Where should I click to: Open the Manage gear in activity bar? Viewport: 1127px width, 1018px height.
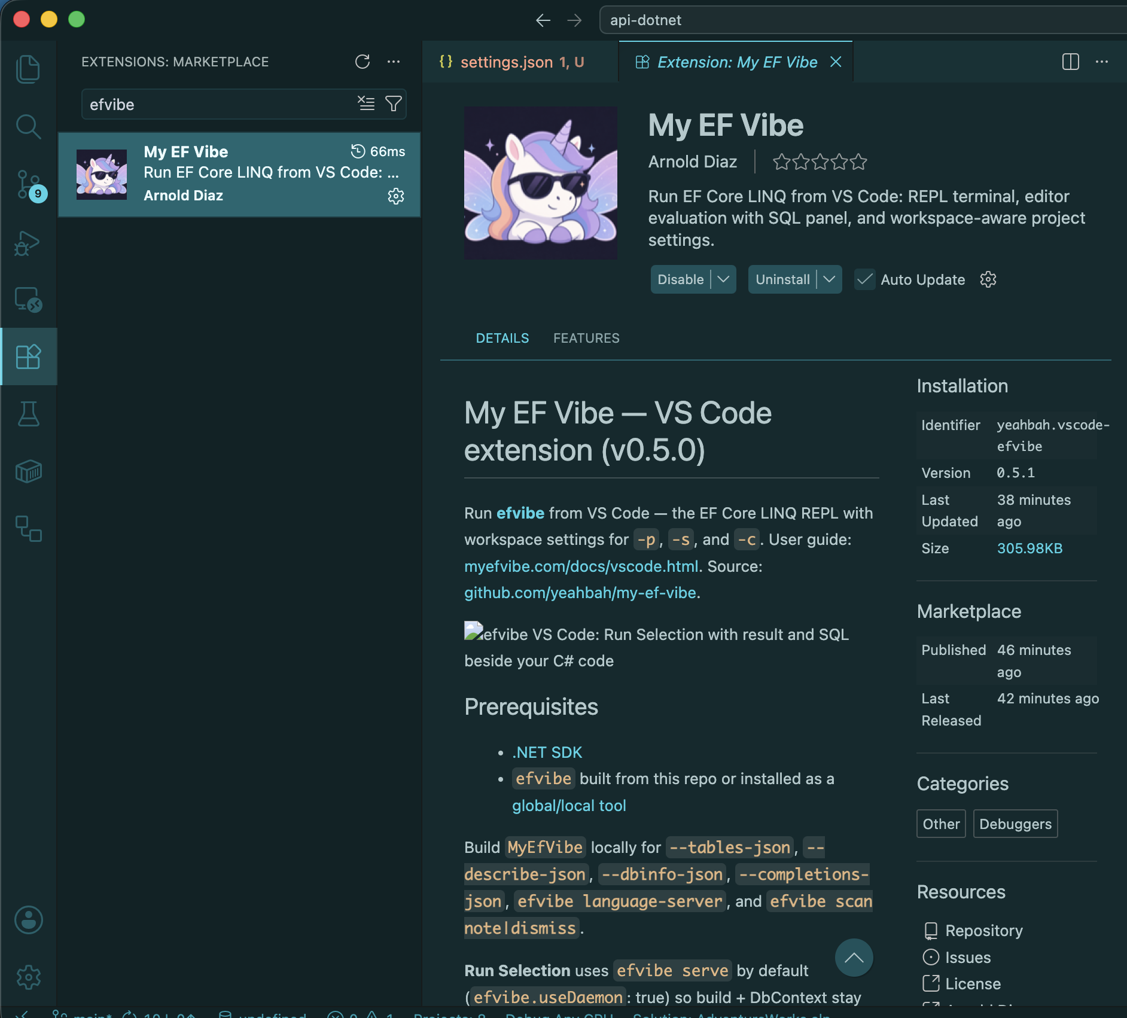pos(28,977)
